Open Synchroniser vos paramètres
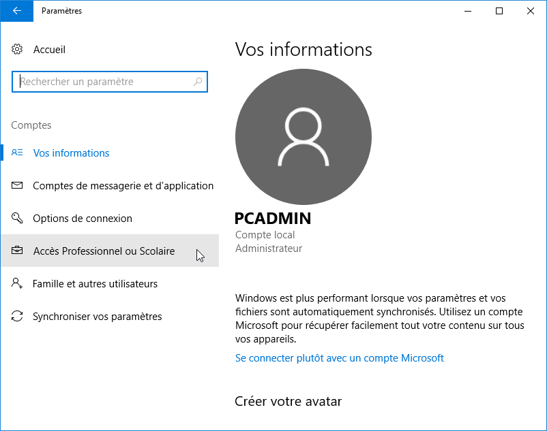The image size is (547, 431). (98, 317)
